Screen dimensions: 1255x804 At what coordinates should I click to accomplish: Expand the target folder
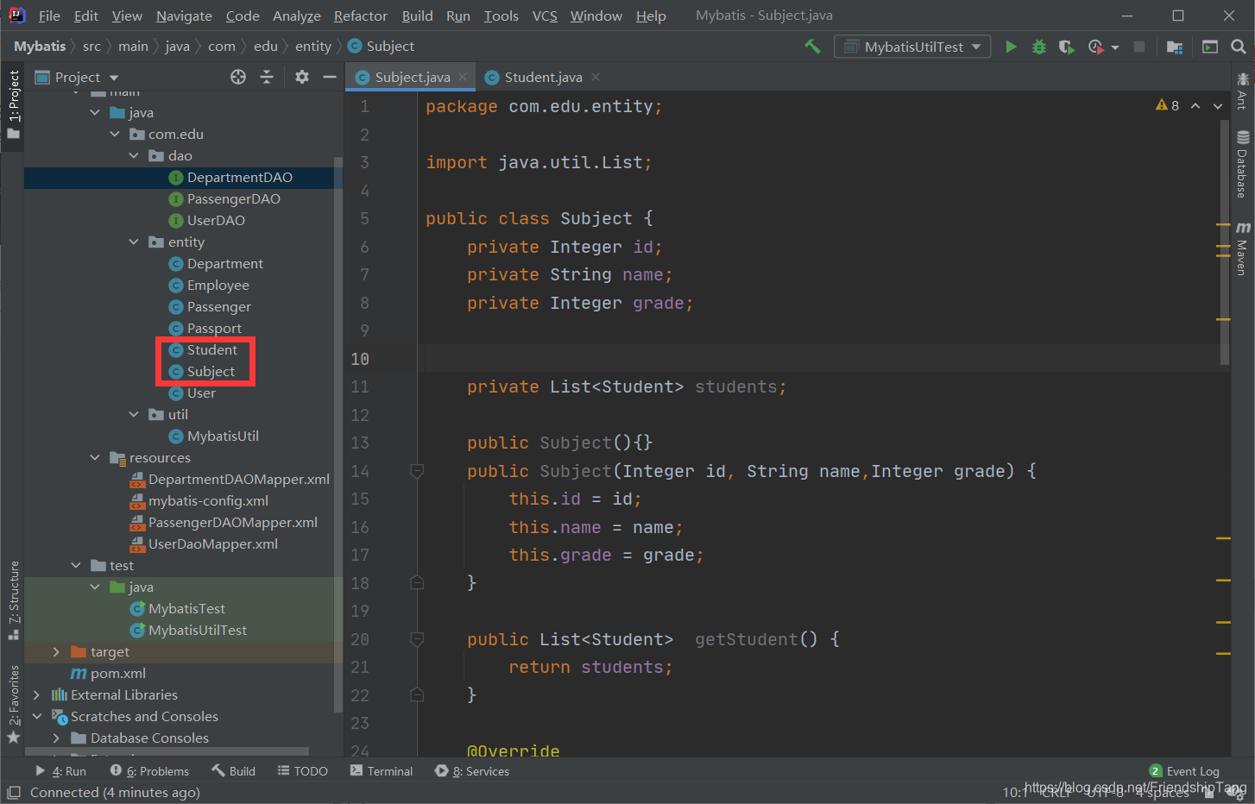tap(56, 651)
